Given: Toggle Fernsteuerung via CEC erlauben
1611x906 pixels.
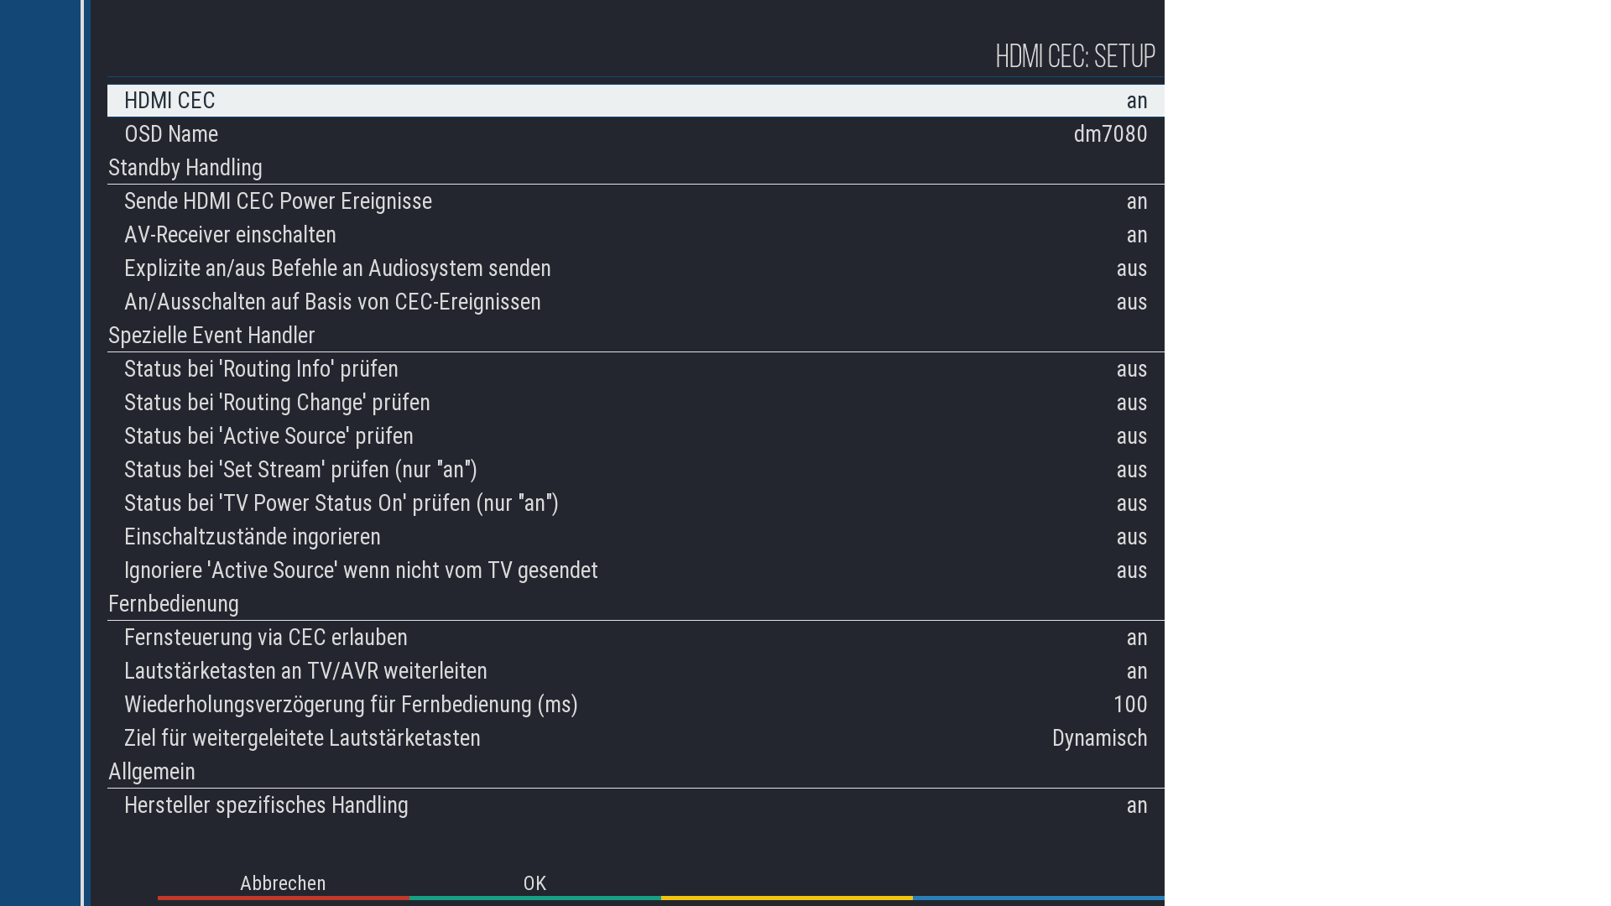Looking at the screenshot, I should point(635,638).
